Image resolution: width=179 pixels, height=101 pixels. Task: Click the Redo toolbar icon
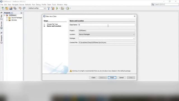click(24, 8)
